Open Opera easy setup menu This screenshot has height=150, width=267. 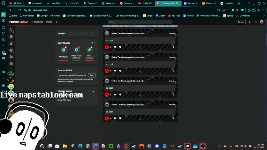[263, 10]
